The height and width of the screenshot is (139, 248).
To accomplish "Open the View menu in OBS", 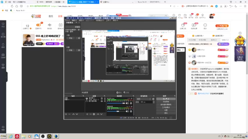I will (x=81, y=20).
